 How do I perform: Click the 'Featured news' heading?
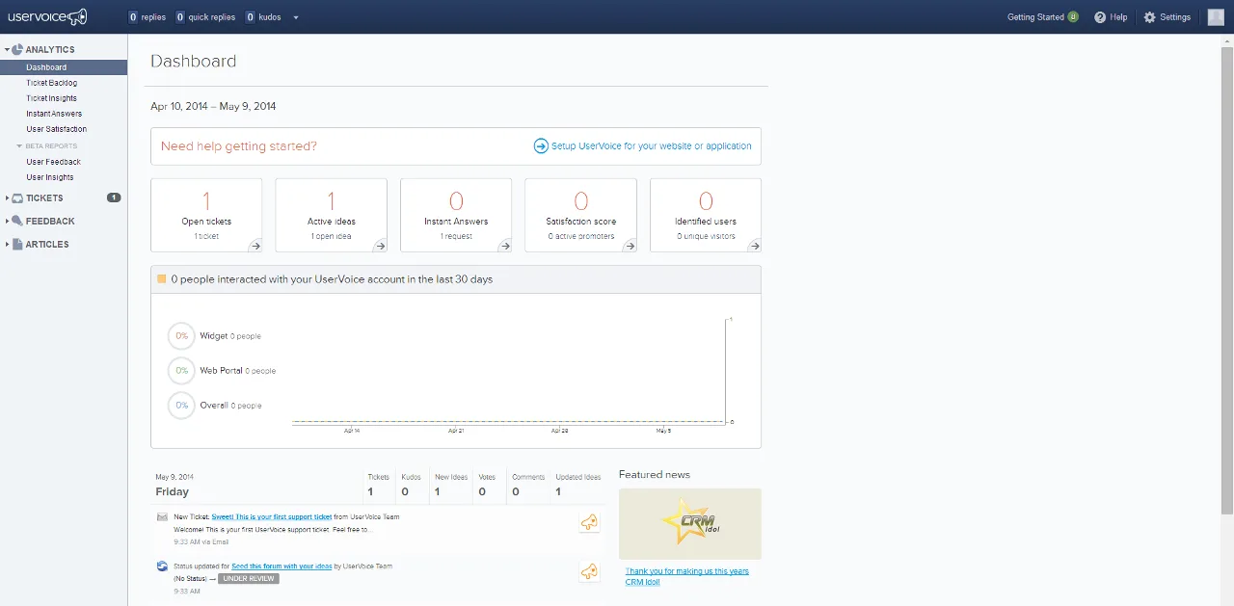click(655, 474)
